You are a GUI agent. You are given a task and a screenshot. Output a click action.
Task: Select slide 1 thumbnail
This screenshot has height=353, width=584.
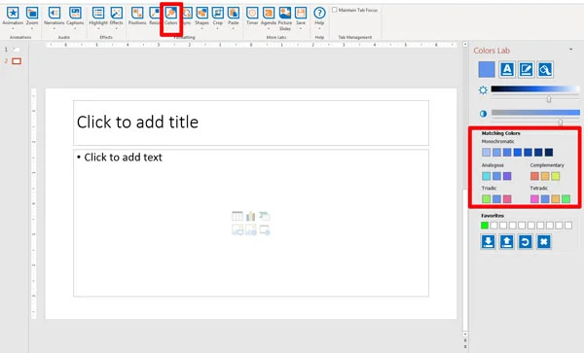click(x=17, y=50)
